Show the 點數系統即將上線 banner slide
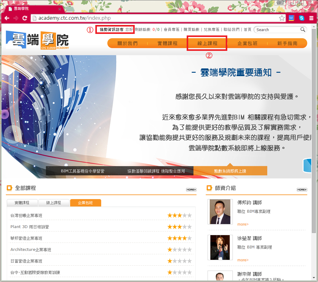Image resolution: width=318 pixels, height=282 pixels. (230, 171)
